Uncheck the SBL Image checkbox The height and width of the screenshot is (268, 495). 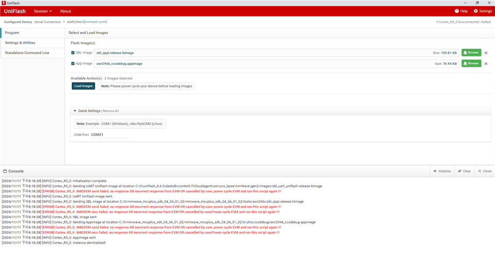73,53
